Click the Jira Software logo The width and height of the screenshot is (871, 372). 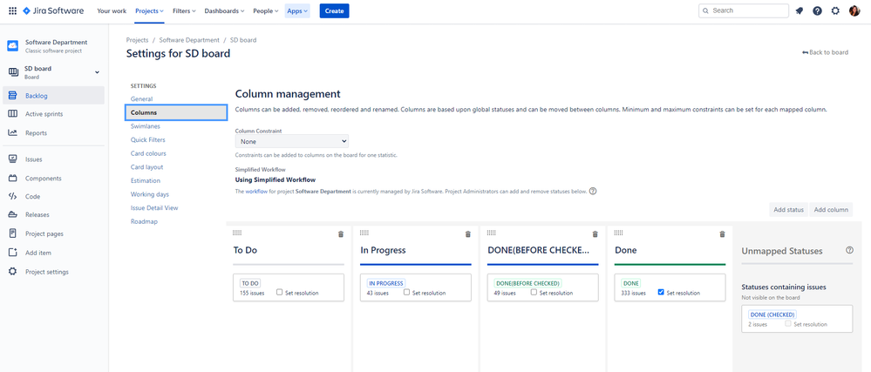point(53,10)
